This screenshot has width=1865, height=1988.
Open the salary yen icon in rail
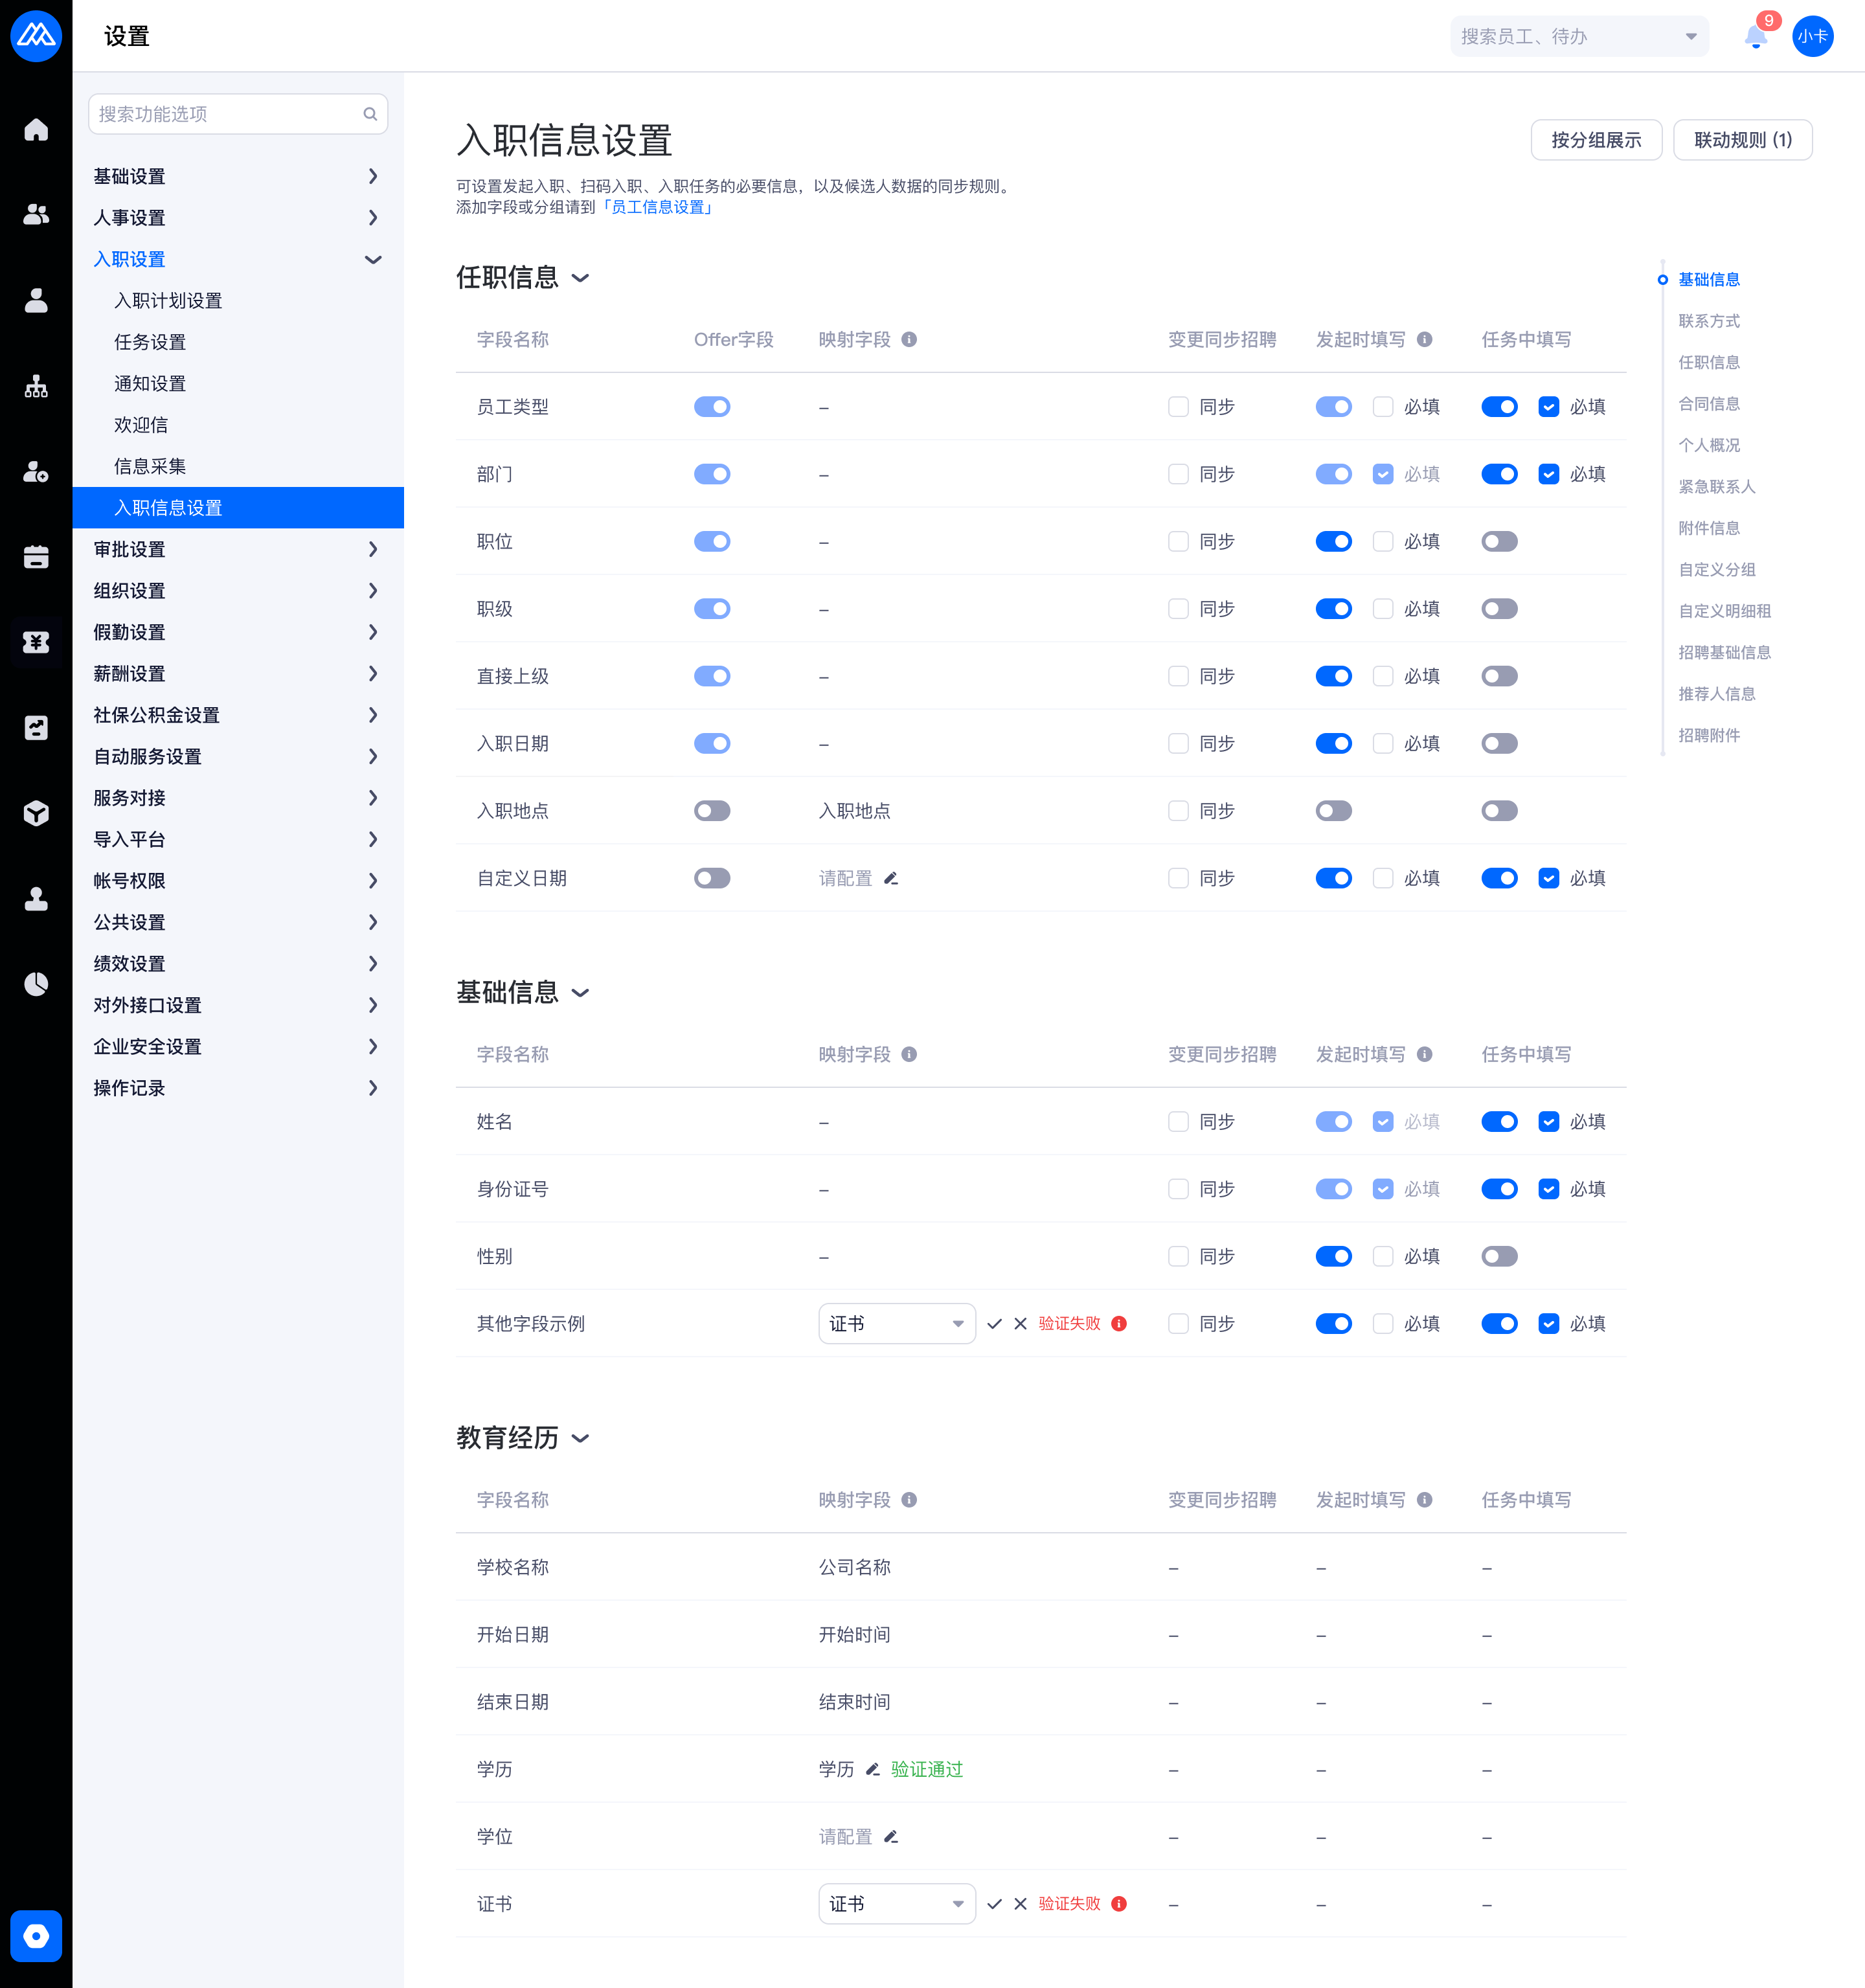tap(36, 642)
